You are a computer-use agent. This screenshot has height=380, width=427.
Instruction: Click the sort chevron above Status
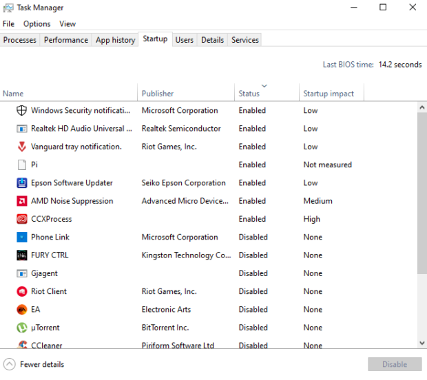click(x=264, y=86)
